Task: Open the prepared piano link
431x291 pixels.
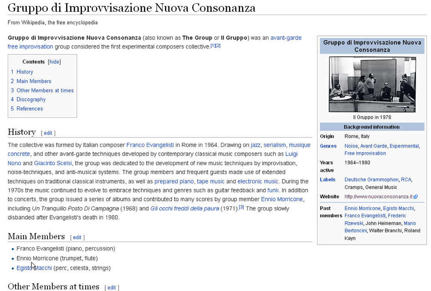Action: 174,181
